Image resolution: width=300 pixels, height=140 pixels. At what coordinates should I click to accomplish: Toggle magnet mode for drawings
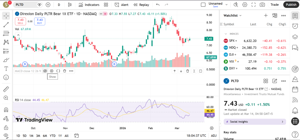pyautogui.click(x=6, y=110)
